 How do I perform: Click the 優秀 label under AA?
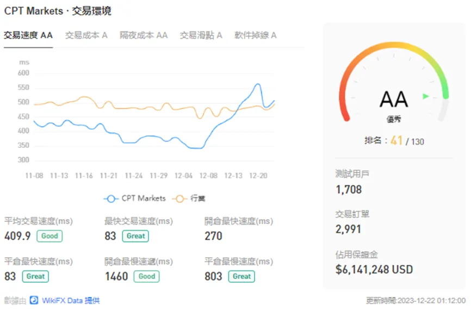click(x=394, y=119)
